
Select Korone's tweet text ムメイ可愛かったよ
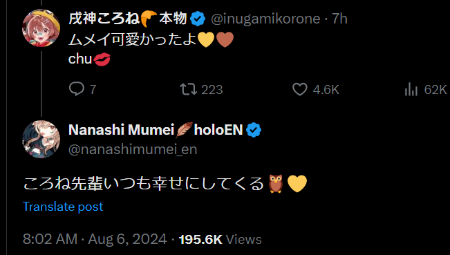tap(133, 39)
